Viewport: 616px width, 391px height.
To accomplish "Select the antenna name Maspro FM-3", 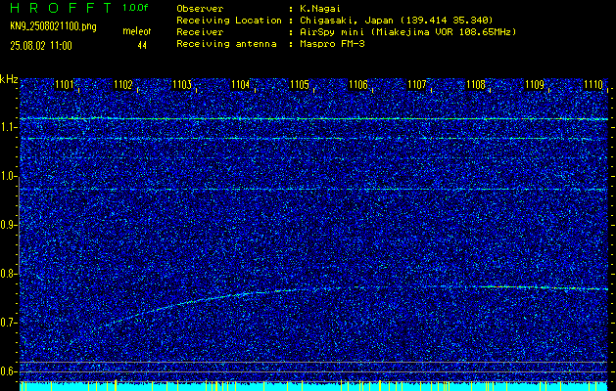I will [332, 44].
